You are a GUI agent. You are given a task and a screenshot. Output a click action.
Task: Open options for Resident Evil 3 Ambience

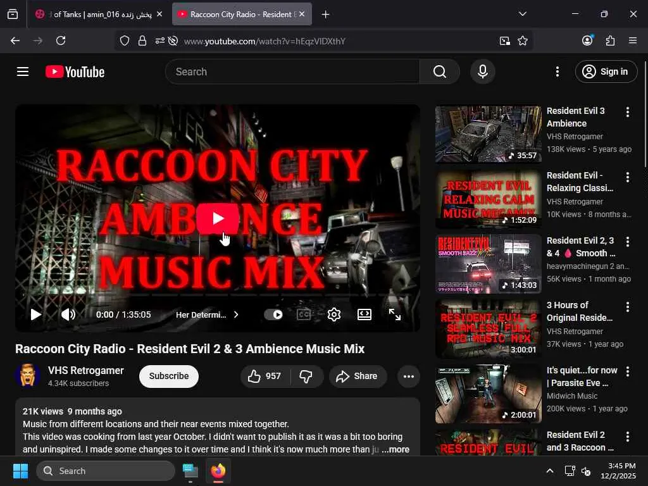(x=627, y=112)
